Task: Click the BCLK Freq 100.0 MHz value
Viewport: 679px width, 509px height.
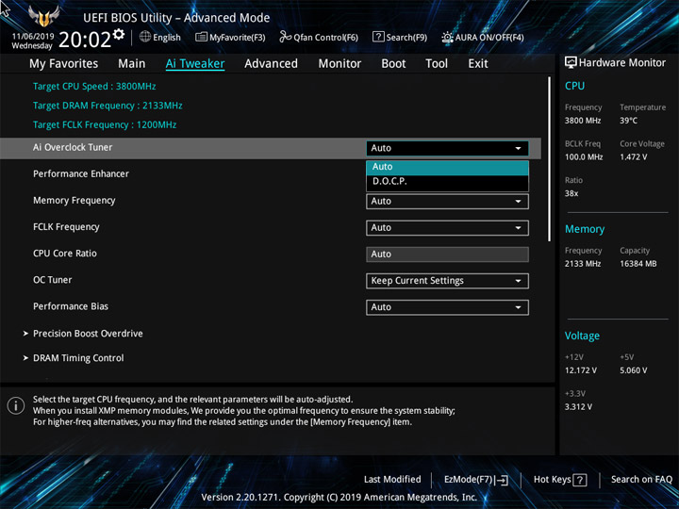Action: click(584, 157)
